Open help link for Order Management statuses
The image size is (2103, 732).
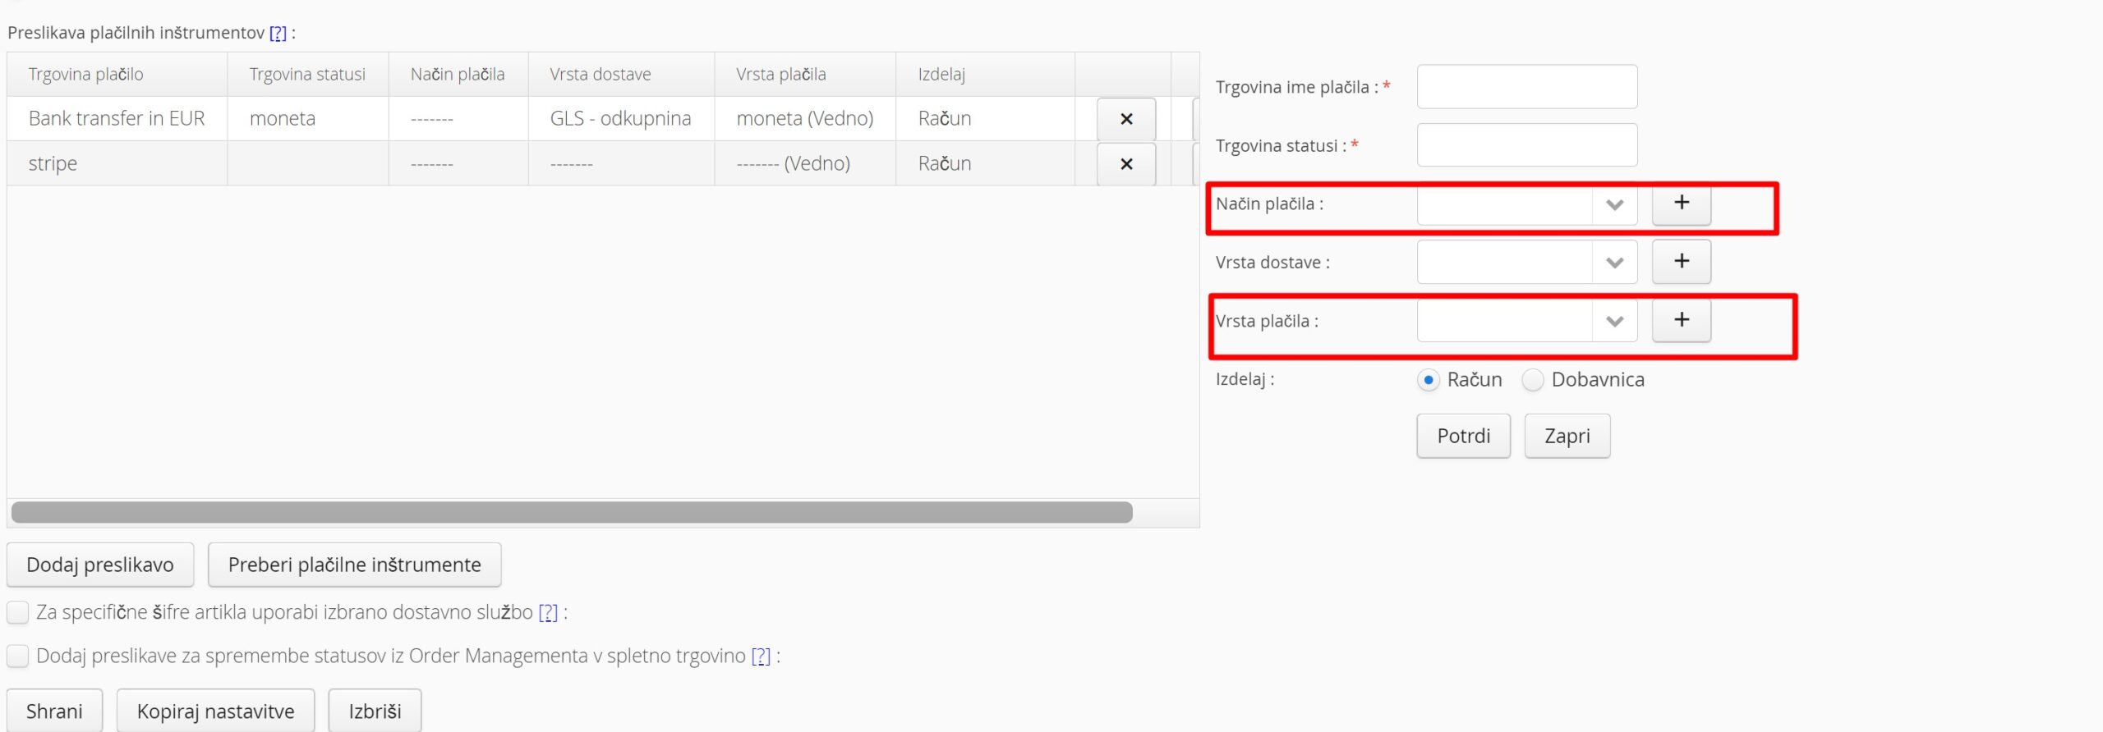tap(761, 656)
